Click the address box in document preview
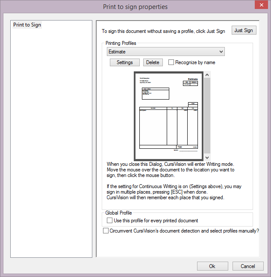This screenshot has width=271, height=277. coord(155,93)
